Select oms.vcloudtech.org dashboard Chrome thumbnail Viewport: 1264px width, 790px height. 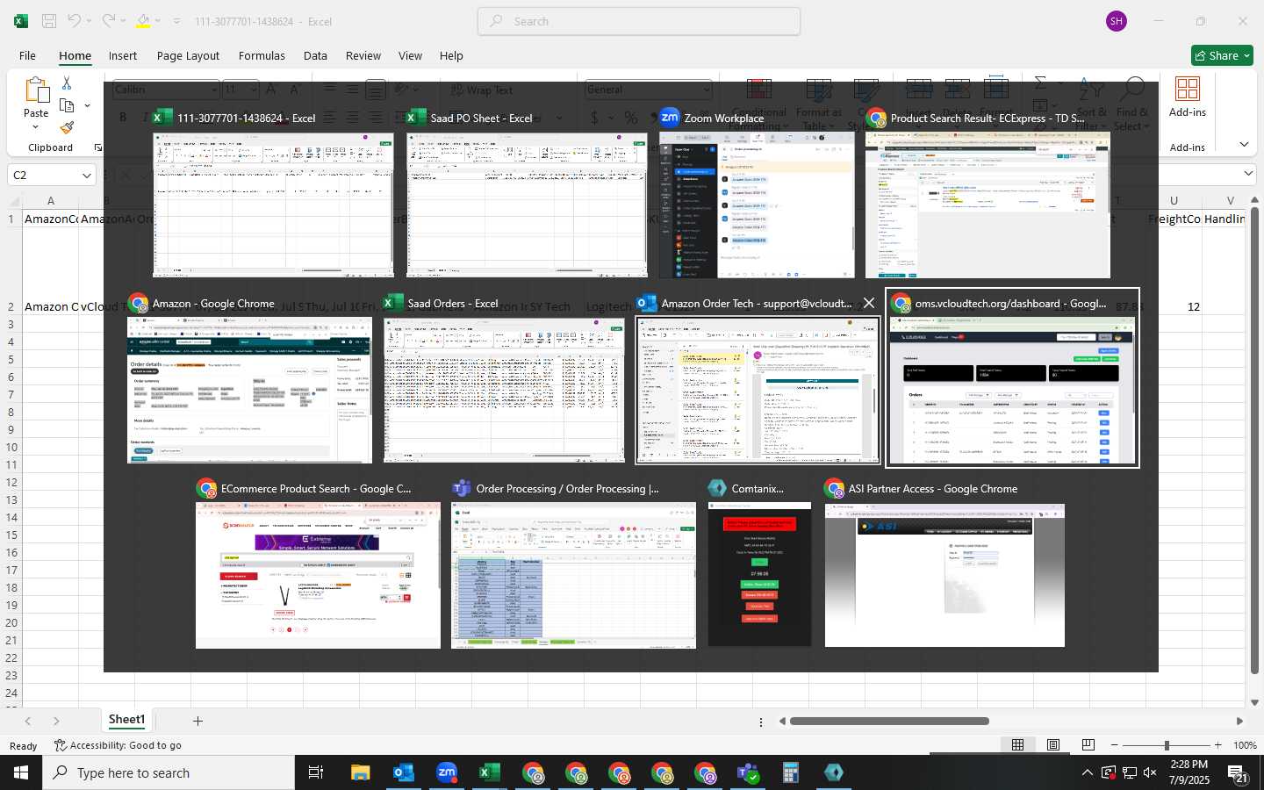coord(1012,390)
